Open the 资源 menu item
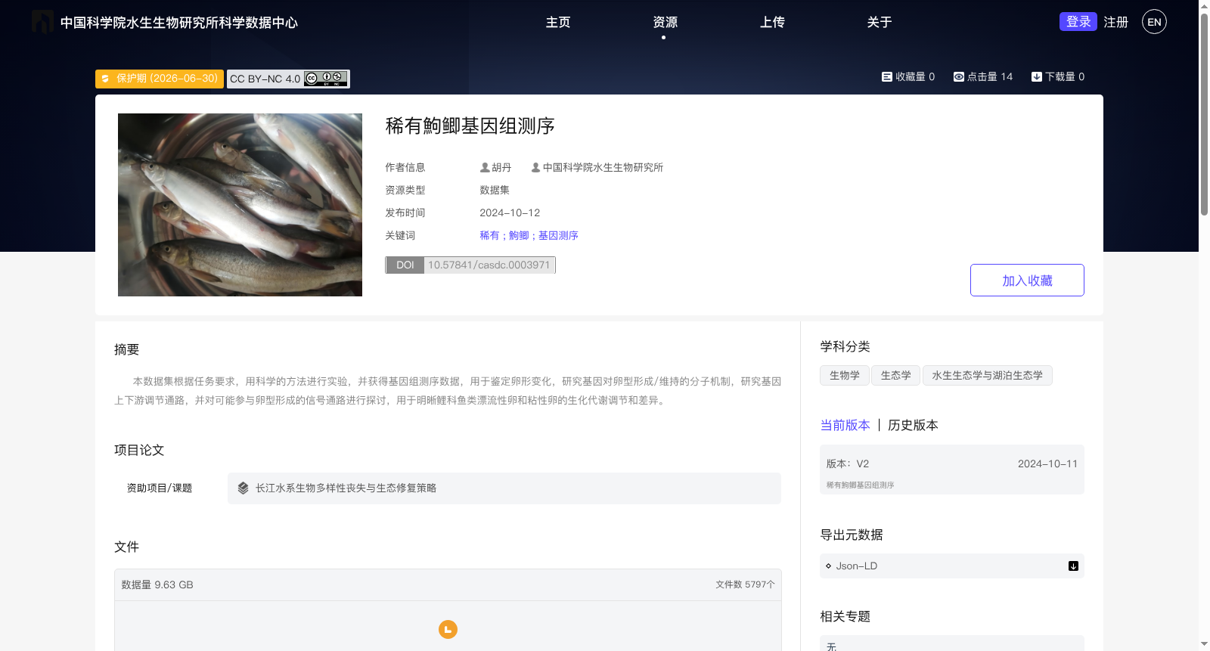The height and width of the screenshot is (651, 1210). pos(665,22)
